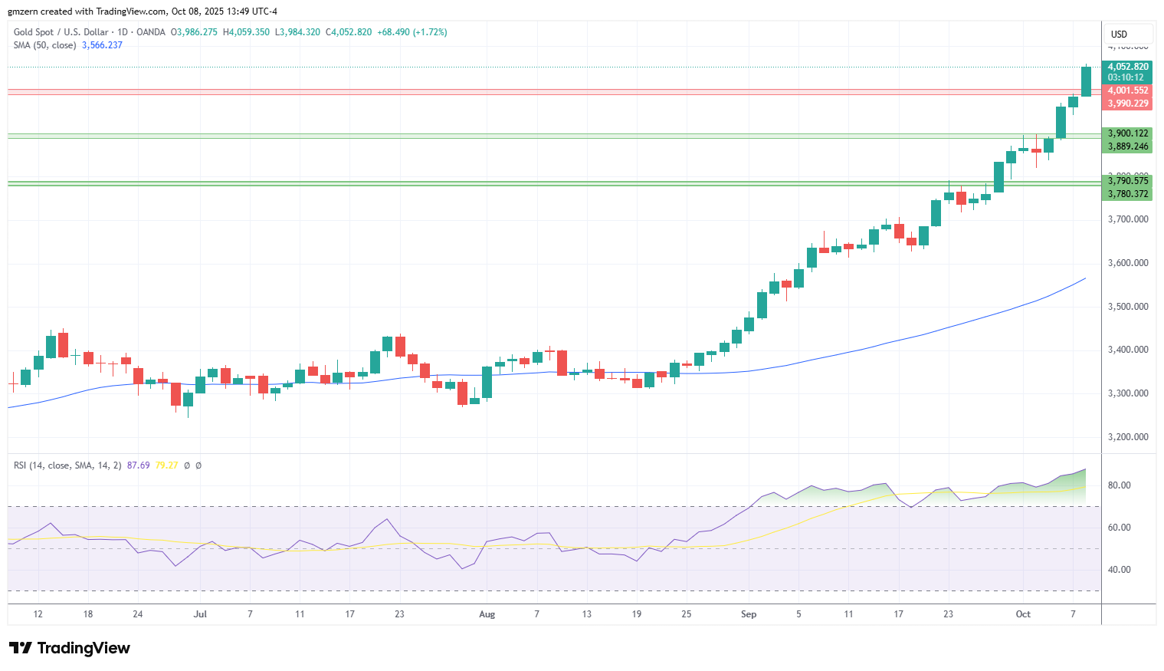Click the gmzern created with TradingView.com caption
This screenshot has height=671, width=1164.
point(143,12)
